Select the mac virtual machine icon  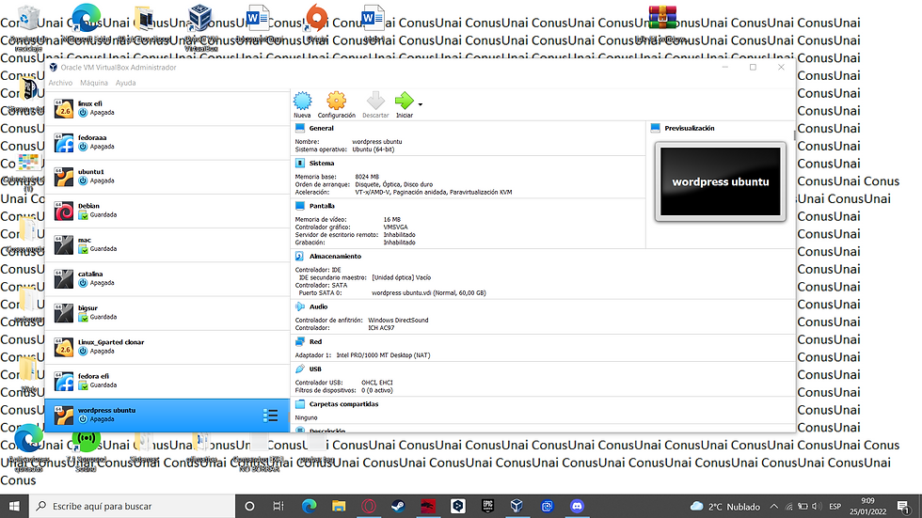[x=64, y=245]
